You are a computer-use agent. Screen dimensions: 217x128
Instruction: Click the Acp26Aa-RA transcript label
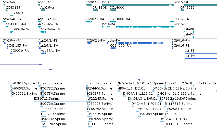50,29
